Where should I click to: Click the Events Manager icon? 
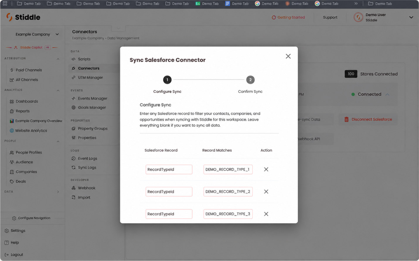click(74, 98)
